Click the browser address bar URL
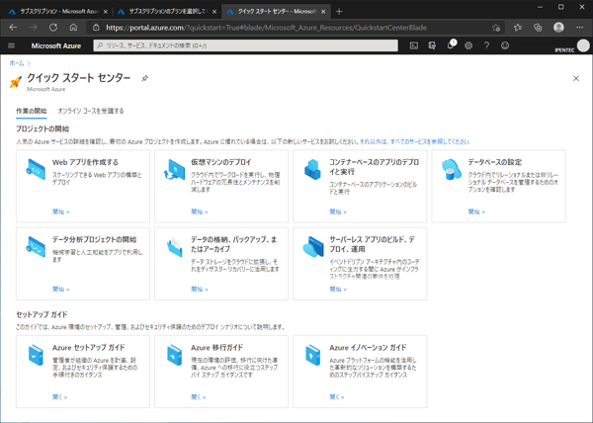Screen dimensions: 593x423 [266, 28]
